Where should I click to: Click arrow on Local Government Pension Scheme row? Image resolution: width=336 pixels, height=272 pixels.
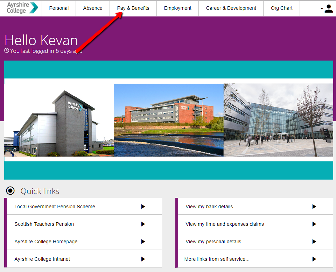point(143,207)
